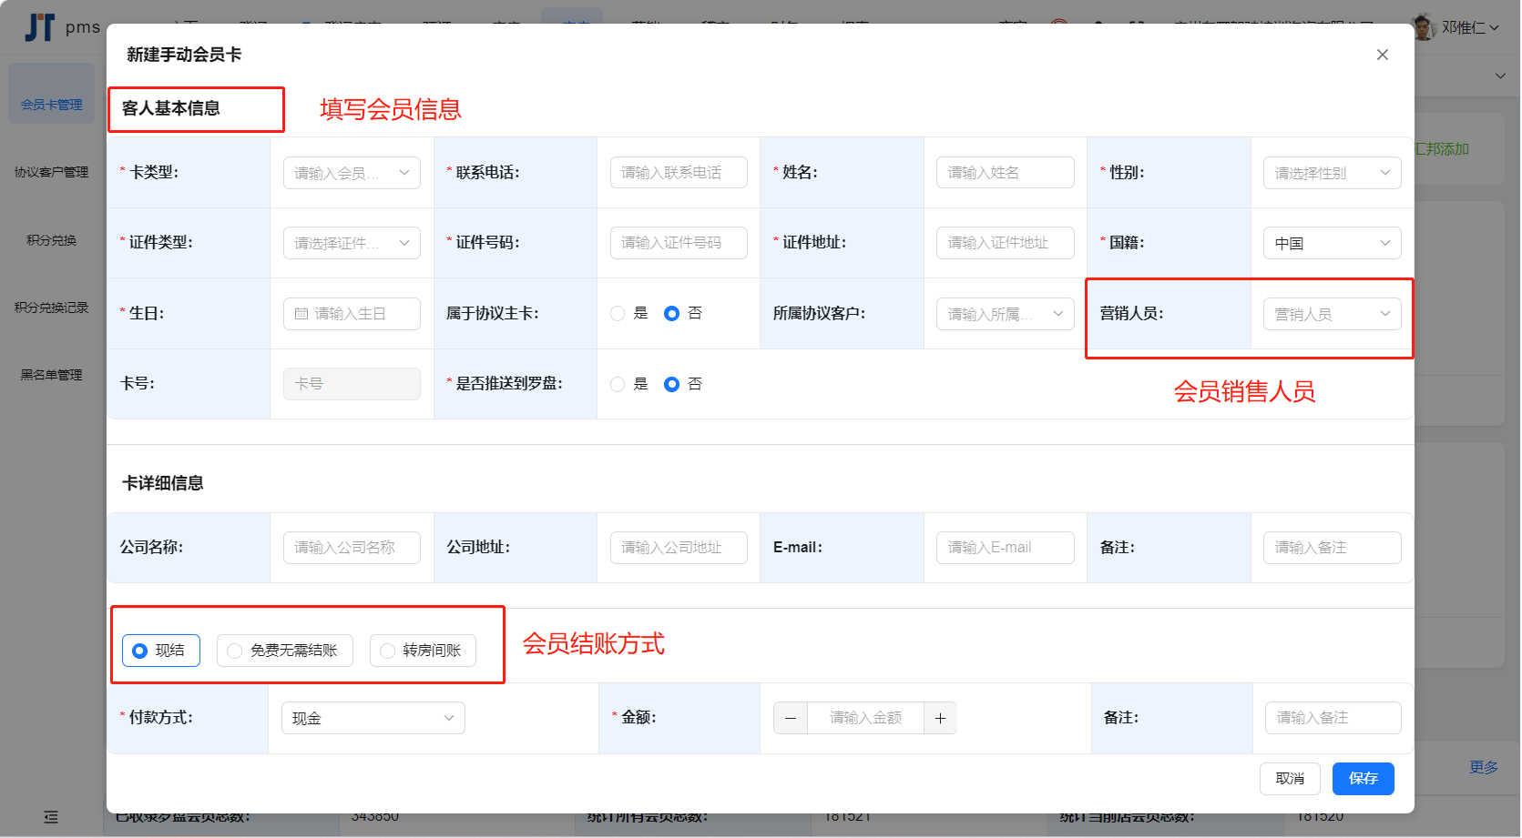Click the 取消 button
This screenshot has height=838, width=1522.
click(1290, 779)
